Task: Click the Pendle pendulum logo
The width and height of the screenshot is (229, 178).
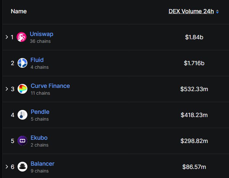Action: (x=22, y=115)
